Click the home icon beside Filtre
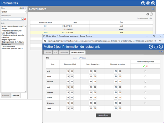 (20, 8)
